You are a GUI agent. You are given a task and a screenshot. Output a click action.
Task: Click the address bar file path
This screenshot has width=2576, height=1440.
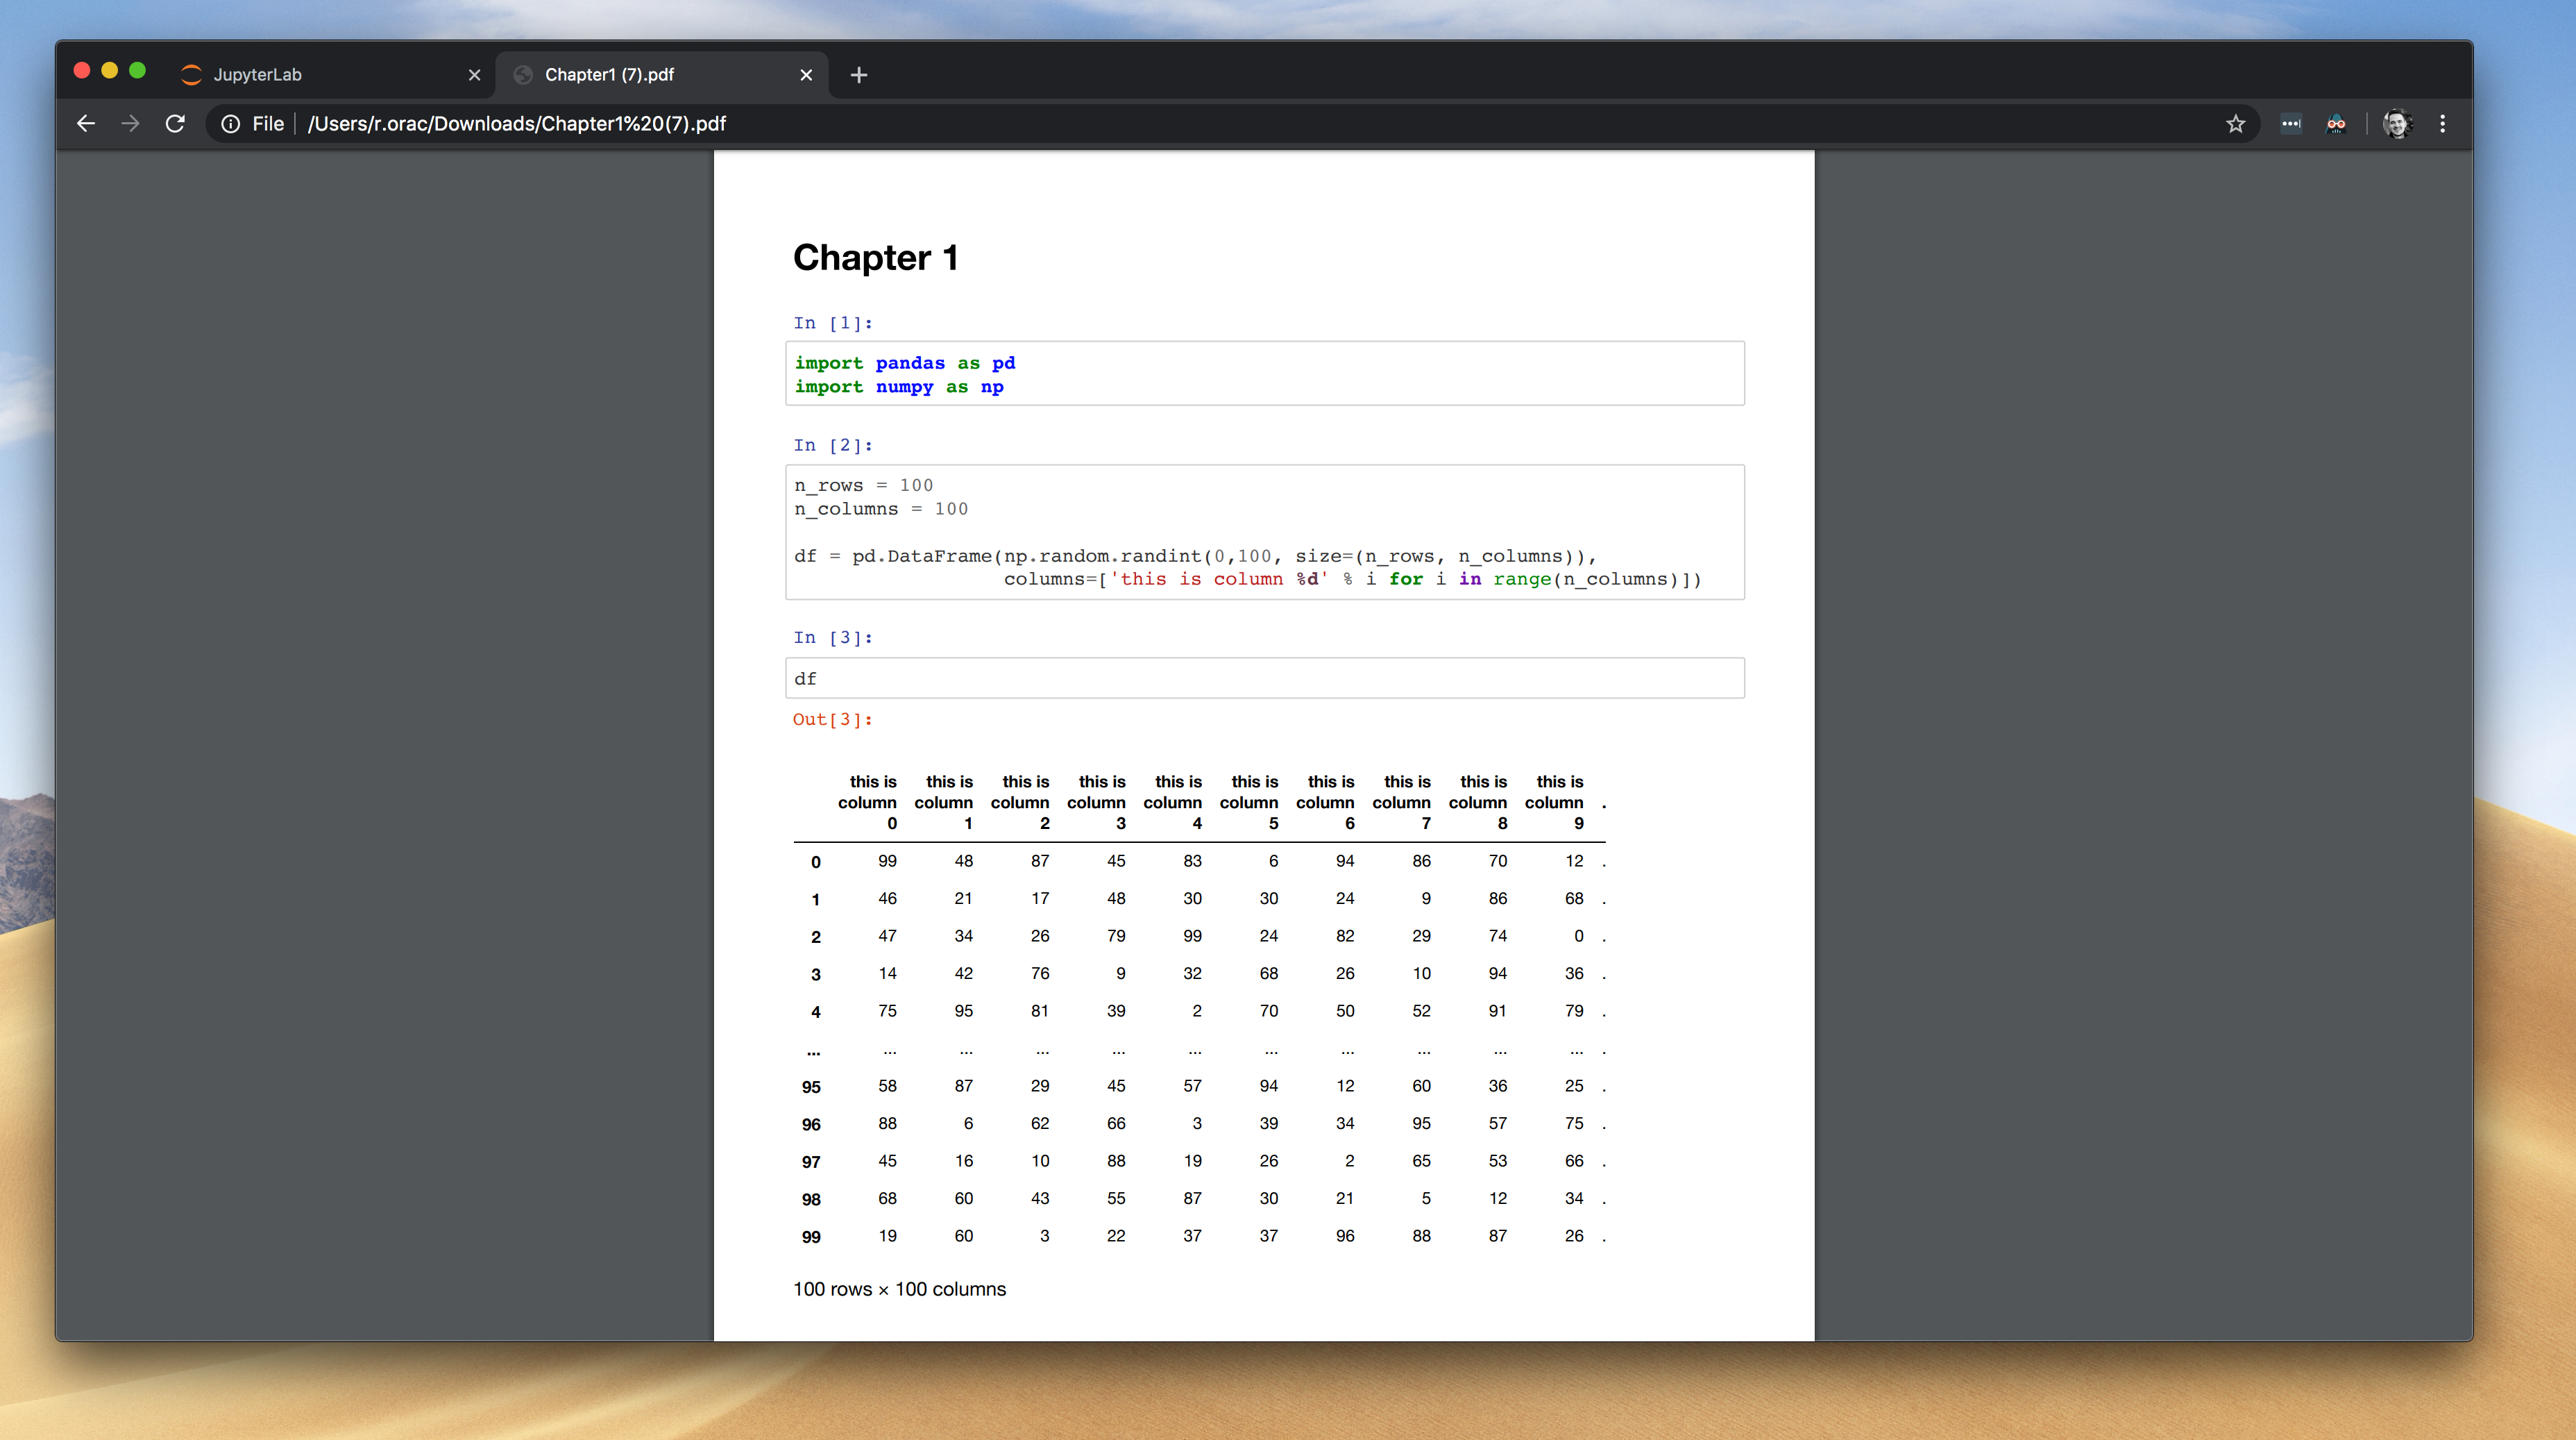tap(516, 123)
